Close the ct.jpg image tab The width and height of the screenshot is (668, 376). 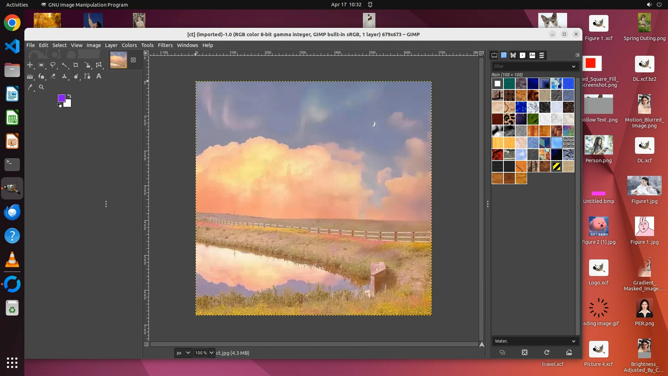pos(133,60)
